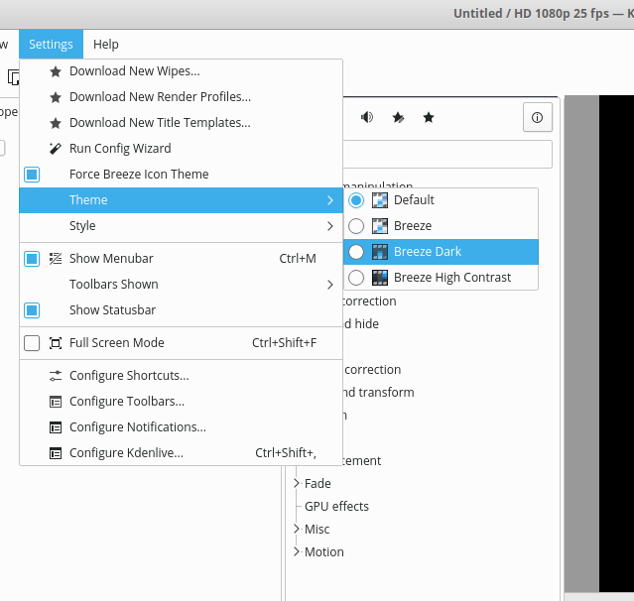Click the Full Screen Mode icon
The width and height of the screenshot is (634, 601).
pos(56,343)
